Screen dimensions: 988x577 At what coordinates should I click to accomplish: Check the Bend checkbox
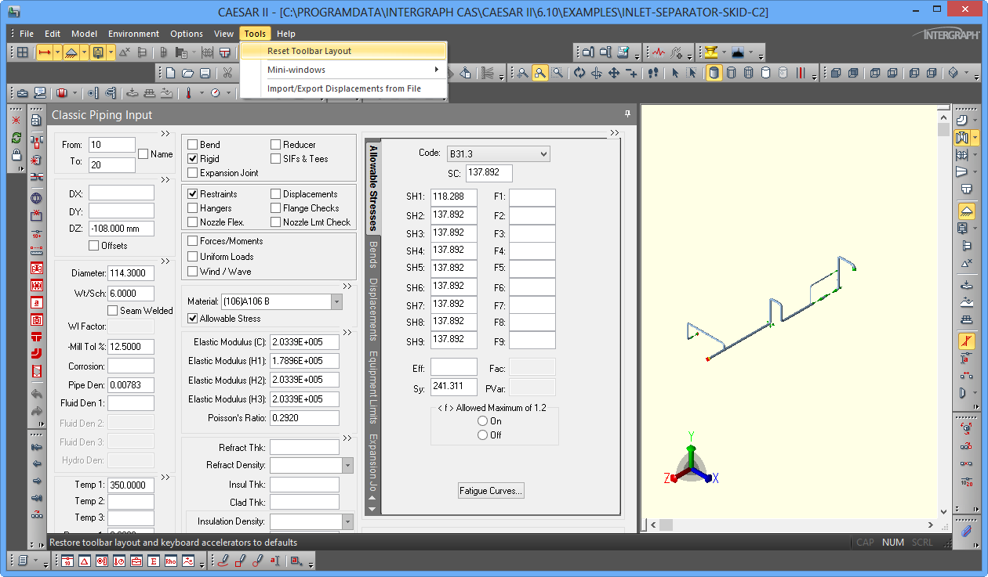(x=192, y=145)
